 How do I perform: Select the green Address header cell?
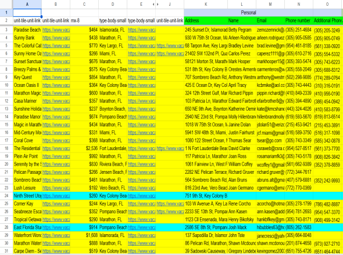206,20
